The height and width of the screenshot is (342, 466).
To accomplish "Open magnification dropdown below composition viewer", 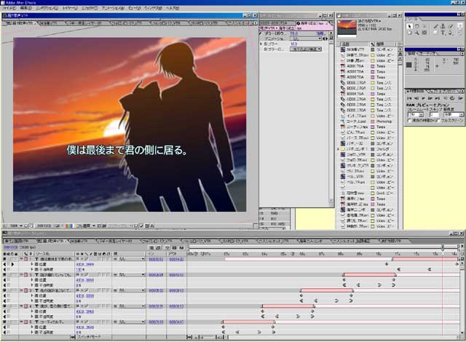I will click(x=15, y=226).
